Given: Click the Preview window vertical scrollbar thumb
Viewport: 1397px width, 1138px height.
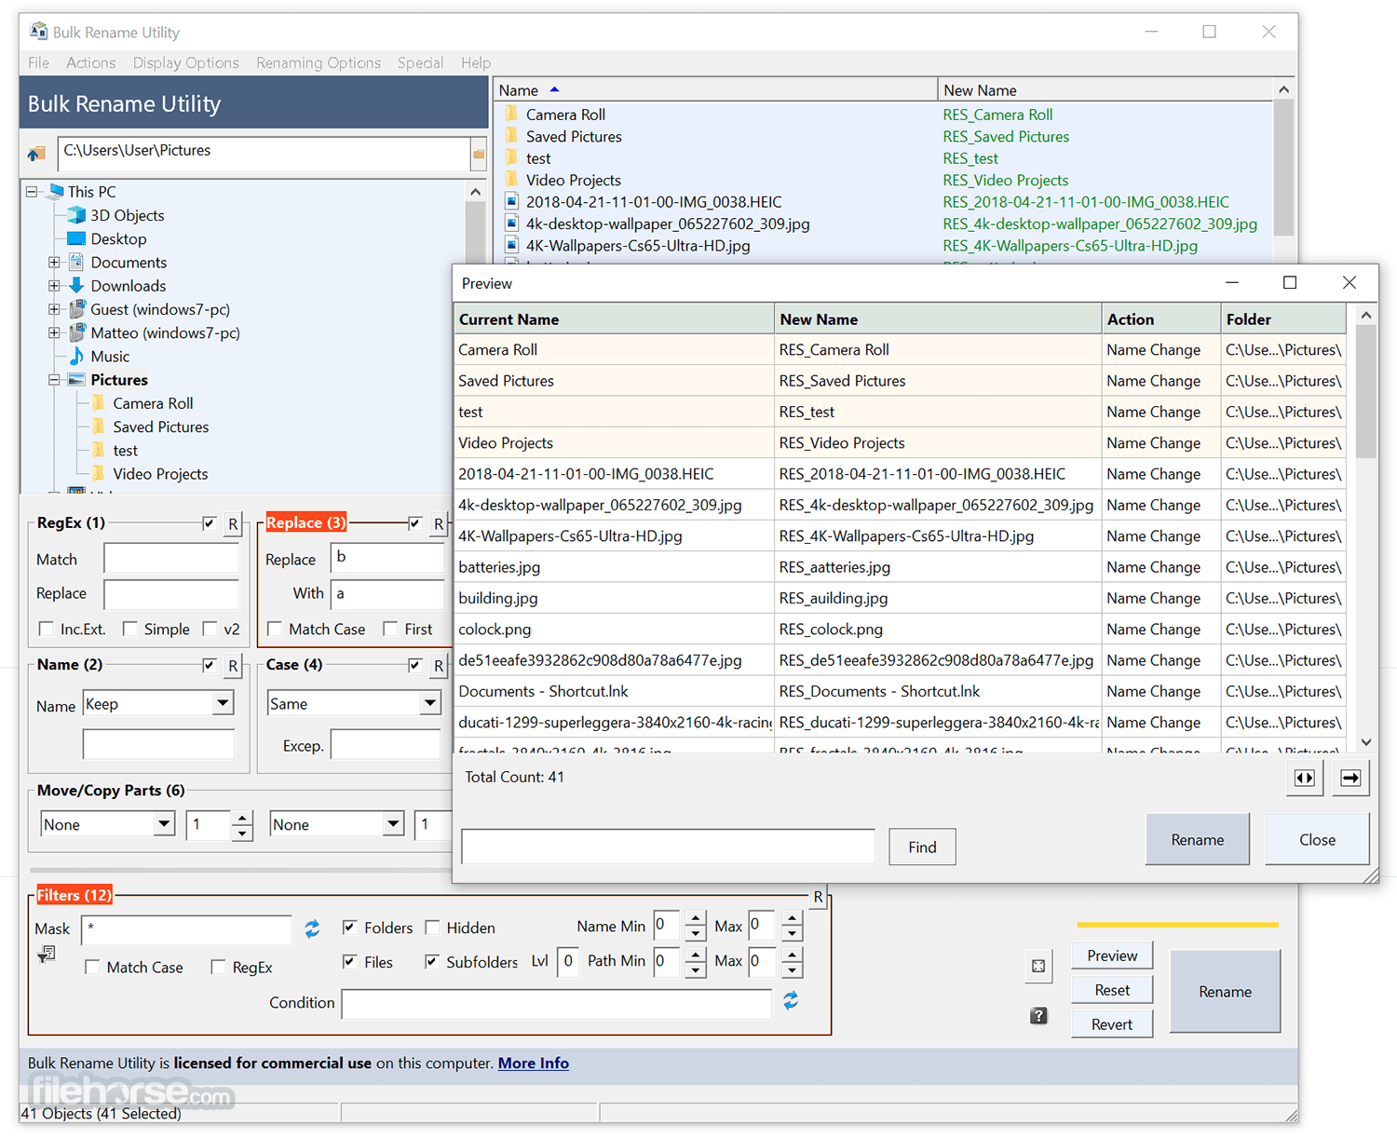Looking at the screenshot, I should pyautogui.click(x=1365, y=392).
